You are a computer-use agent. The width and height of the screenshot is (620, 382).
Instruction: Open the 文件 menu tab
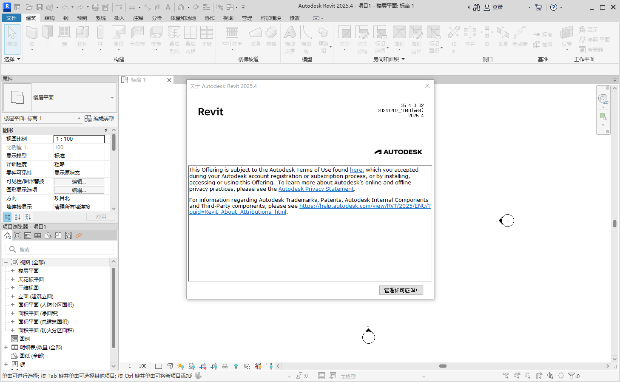click(x=11, y=18)
